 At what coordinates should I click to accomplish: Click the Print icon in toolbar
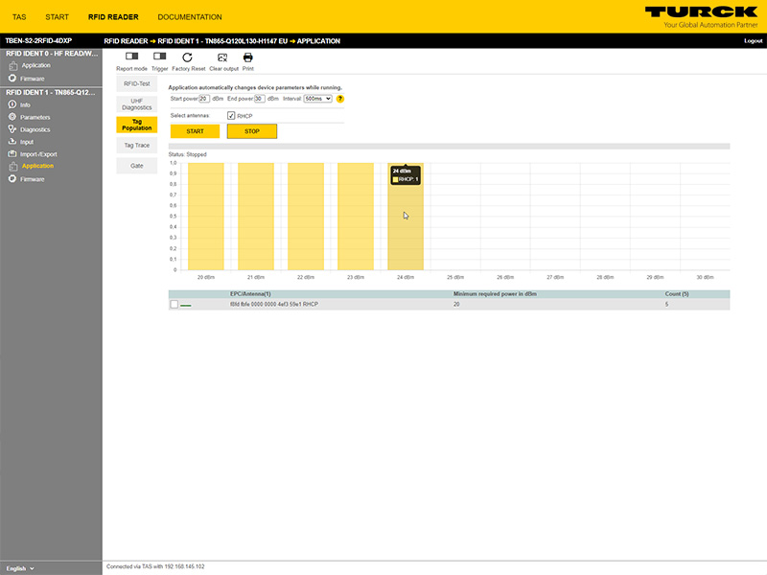click(x=247, y=58)
